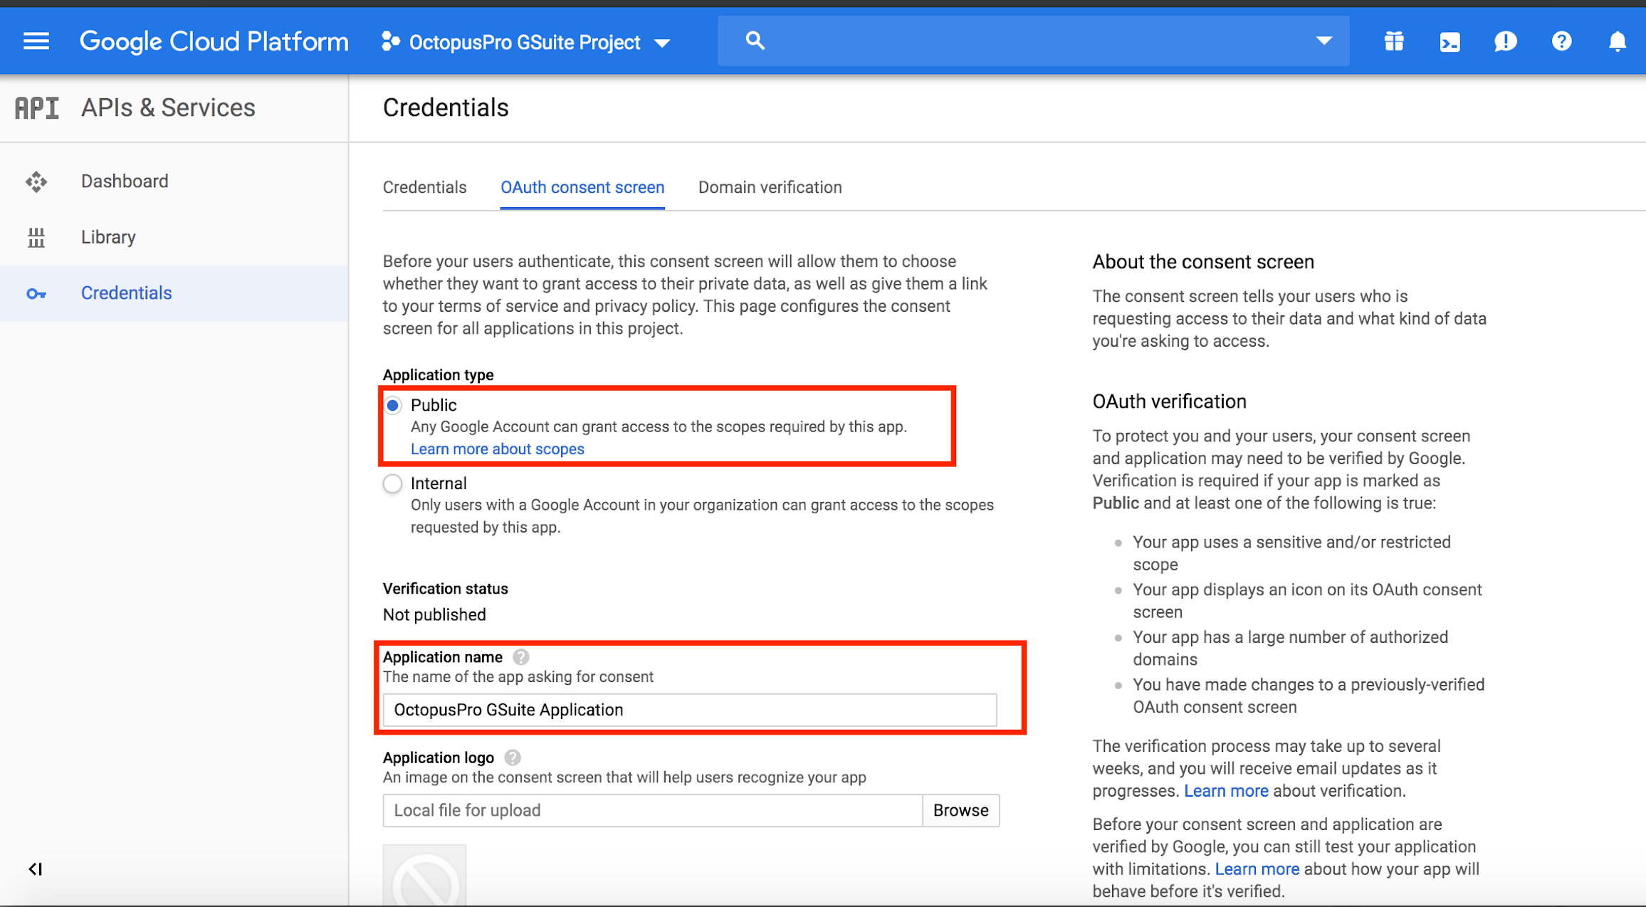Click the Dashboard diamond icon

point(36,182)
